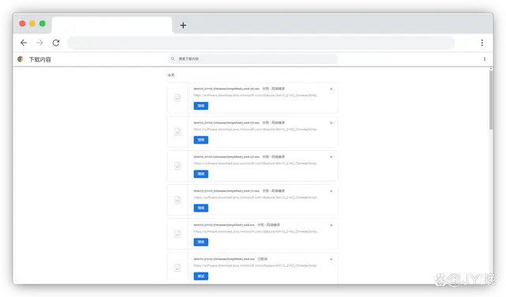Click the 失败 - 网络错误 status of x64 (4).iso
This screenshot has width=506, height=297.
[274, 88]
